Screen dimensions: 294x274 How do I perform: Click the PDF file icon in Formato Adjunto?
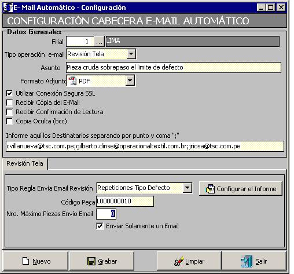tap(73, 81)
